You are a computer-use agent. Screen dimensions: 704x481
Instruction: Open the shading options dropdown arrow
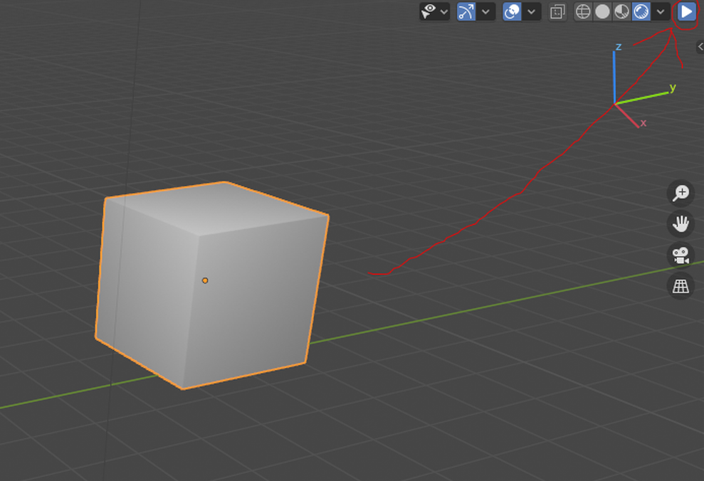click(661, 11)
